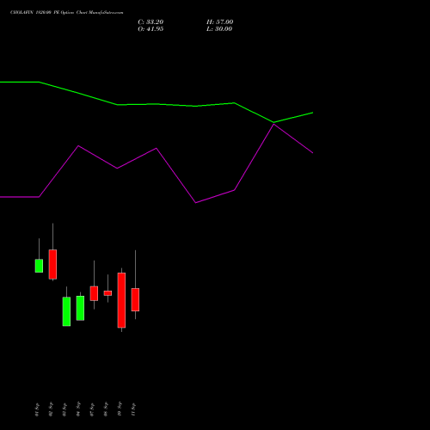Screen dimensions: 430x430
Task: Click the green indicator line
Action: (x=157, y=104)
